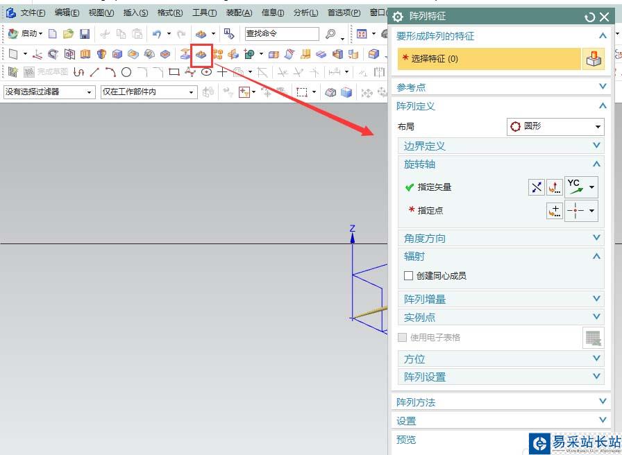Open the 首选项(P) menu
The image size is (622, 455).
coord(344,12)
